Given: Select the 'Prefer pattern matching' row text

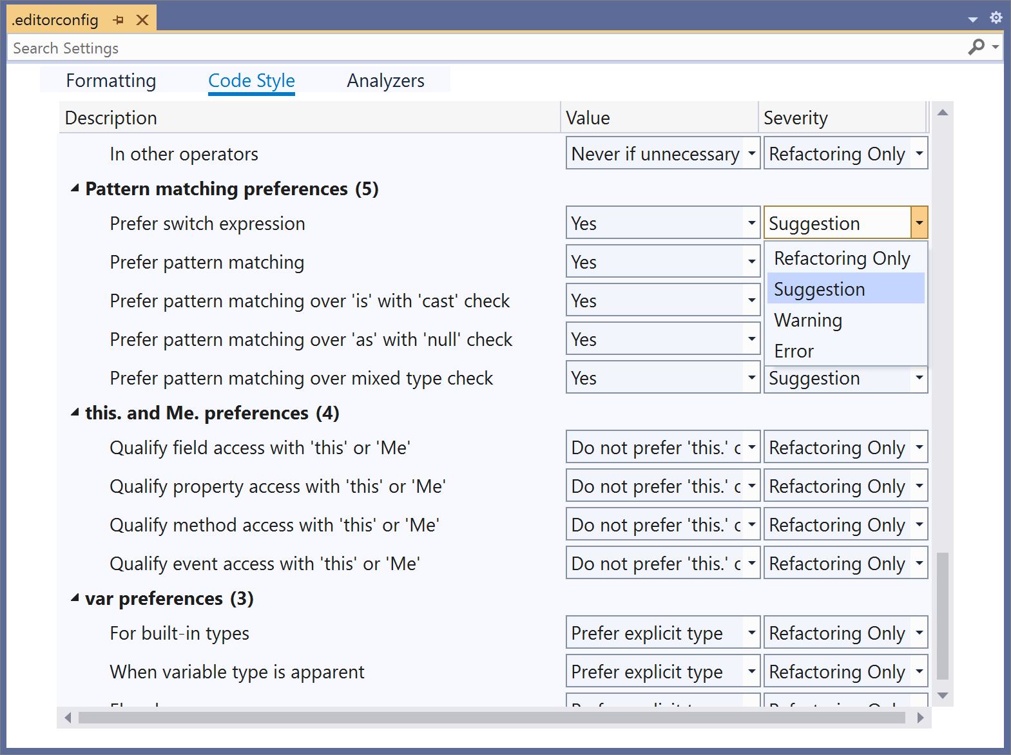Looking at the screenshot, I should pyautogui.click(x=207, y=262).
